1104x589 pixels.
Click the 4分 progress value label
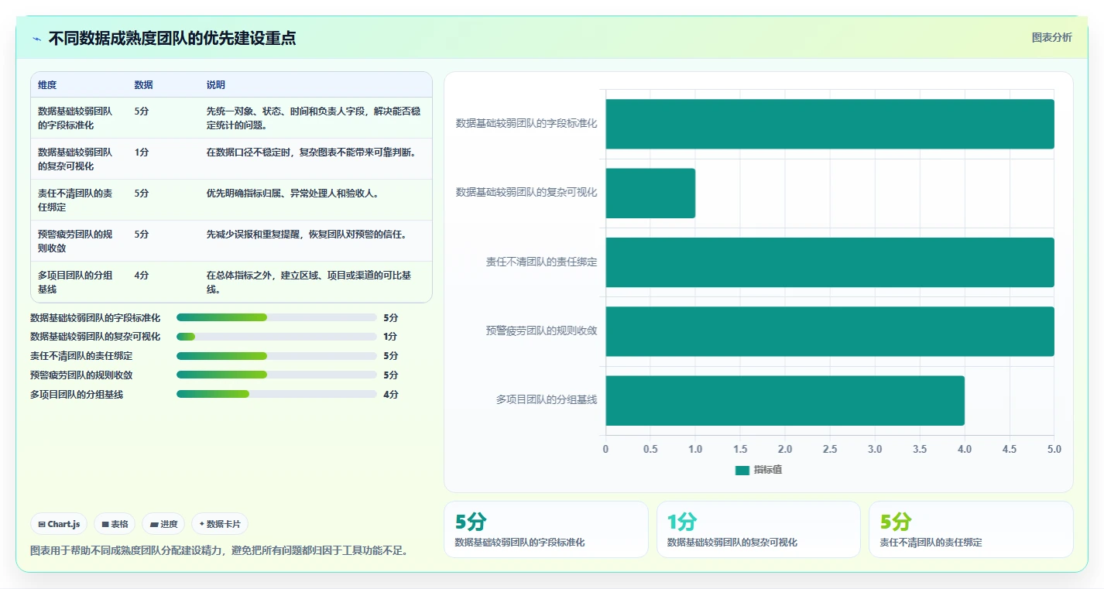(391, 394)
